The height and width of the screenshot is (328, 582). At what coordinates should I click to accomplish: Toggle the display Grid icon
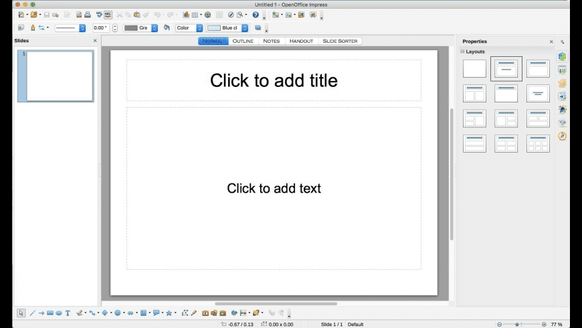tap(219, 15)
